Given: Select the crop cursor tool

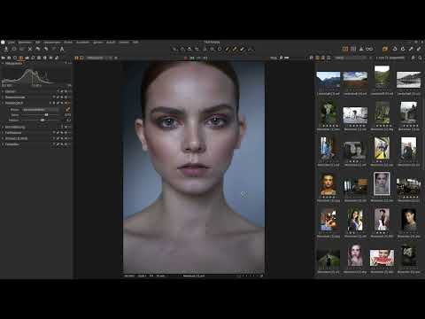Looking at the screenshot, I should (x=197, y=49).
